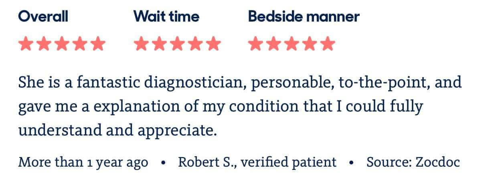Click the third star under Overall
This screenshot has width=498, height=191.
62,44
